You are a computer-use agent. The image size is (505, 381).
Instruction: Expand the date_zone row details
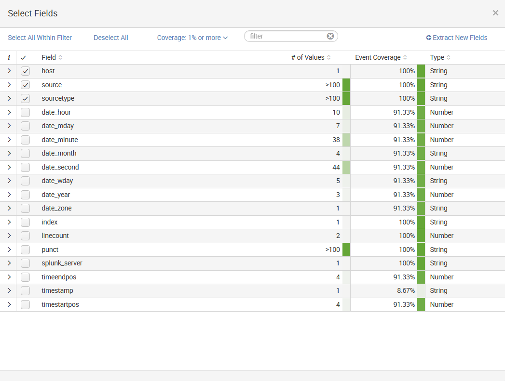point(9,208)
